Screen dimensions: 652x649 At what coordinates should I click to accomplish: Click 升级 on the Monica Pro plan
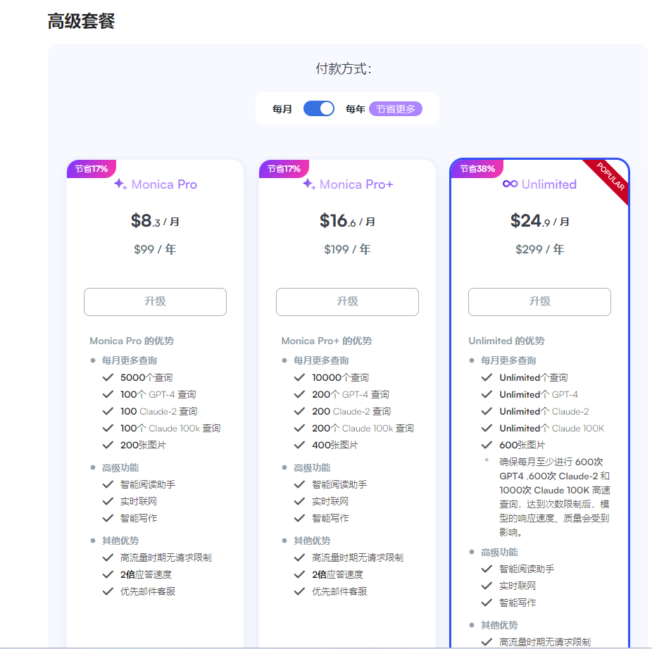(155, 301)
